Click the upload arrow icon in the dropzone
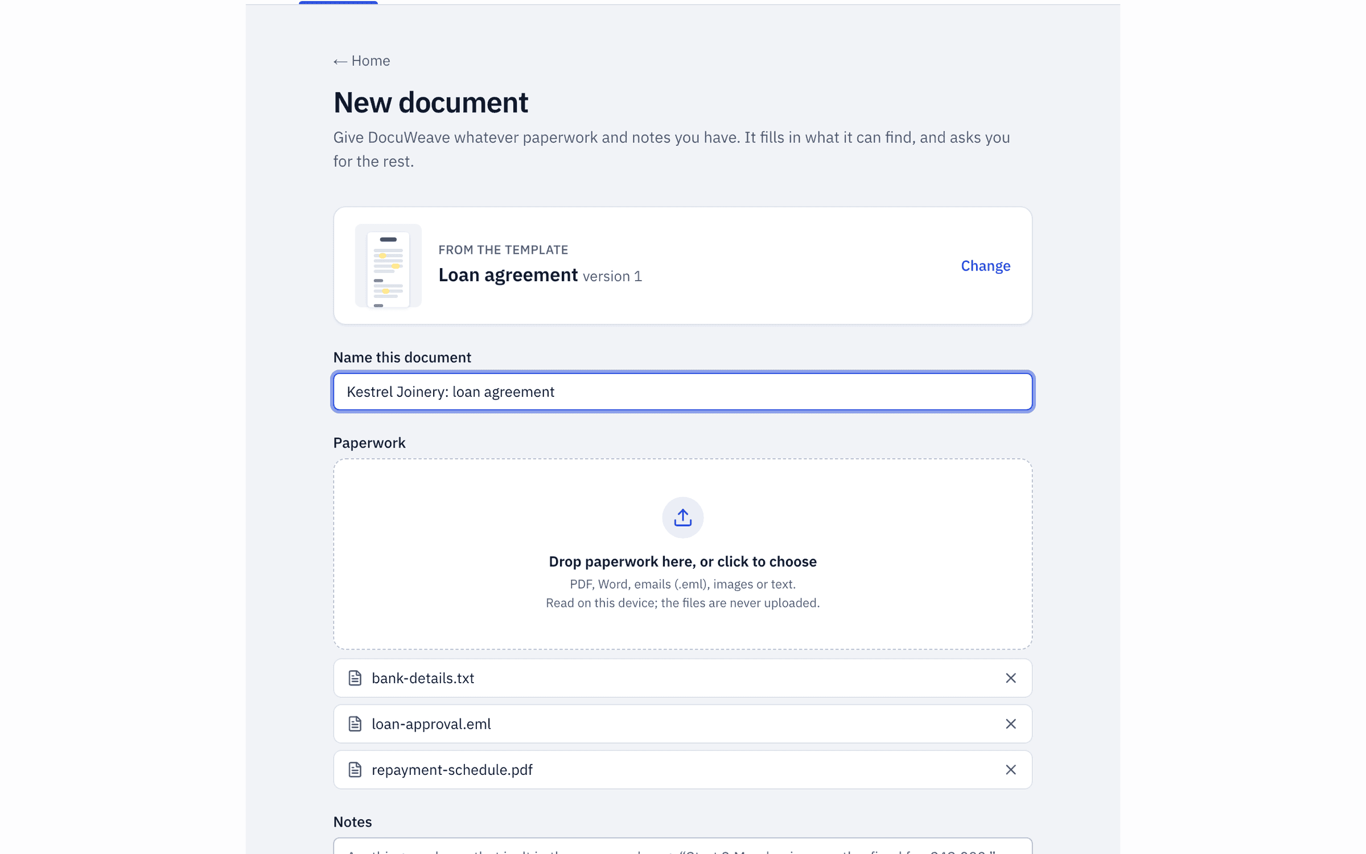 click(x=682, y=518)
